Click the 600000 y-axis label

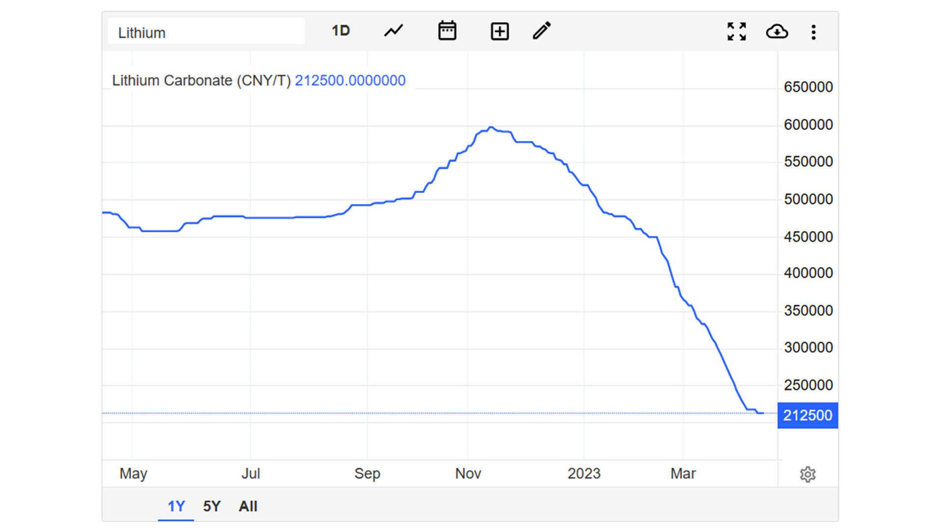(x=808, y=125)
